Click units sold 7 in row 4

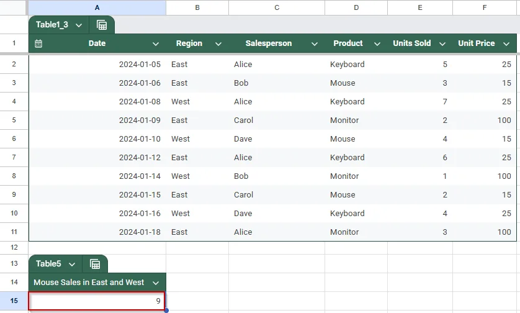pyautogui.click(x=445, y=102)
